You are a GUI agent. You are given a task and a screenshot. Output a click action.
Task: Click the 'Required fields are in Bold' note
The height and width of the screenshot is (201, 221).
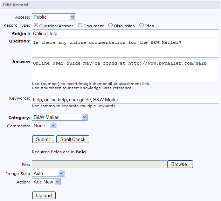60,152
